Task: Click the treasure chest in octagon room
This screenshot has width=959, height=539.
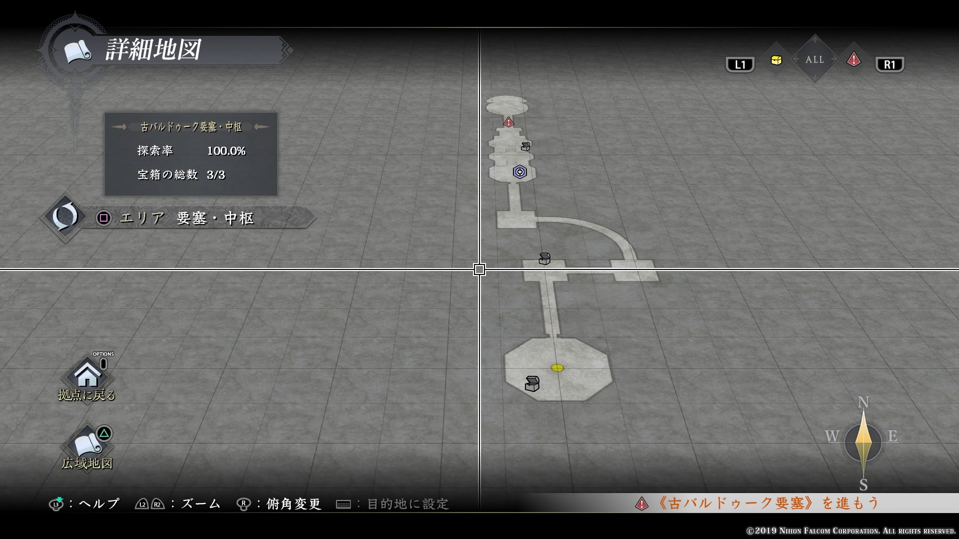Action: tap(532, 384)
